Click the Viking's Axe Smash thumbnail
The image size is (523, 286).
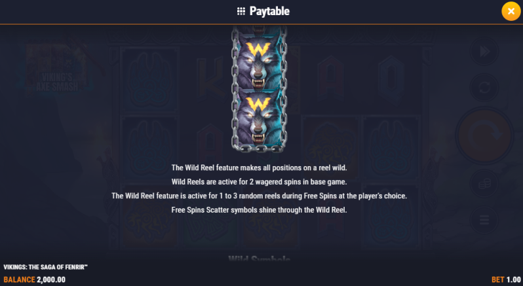[57, 68]
